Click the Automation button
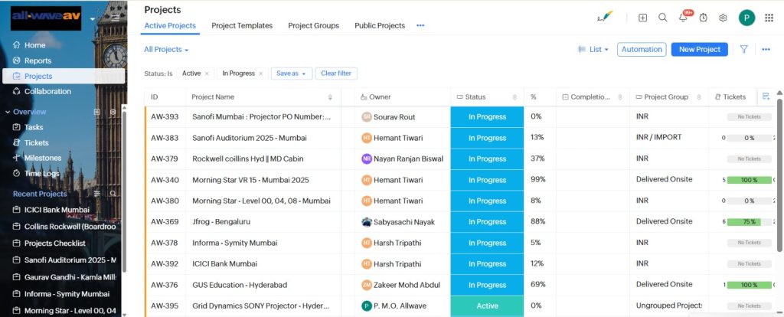 [642, 49]
